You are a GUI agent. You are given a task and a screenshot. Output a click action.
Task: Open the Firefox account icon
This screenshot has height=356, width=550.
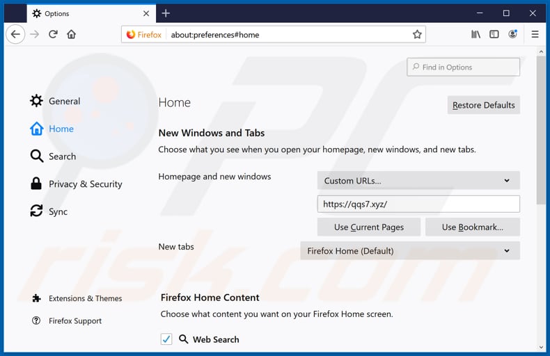pyautogui.click(x=513, y=34)
